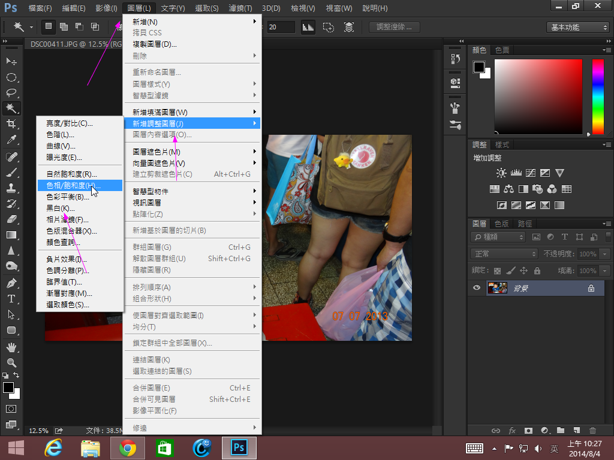The image size is (614, 460).
Task: Hide the 背景 layer with eye icon
Action: (477, 288)
